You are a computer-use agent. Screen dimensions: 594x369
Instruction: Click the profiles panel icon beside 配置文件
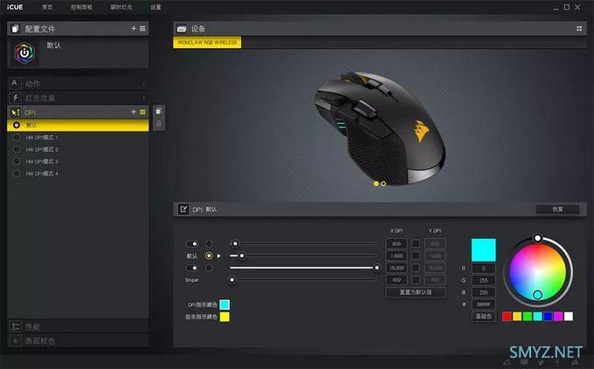(x=15, y=29)
